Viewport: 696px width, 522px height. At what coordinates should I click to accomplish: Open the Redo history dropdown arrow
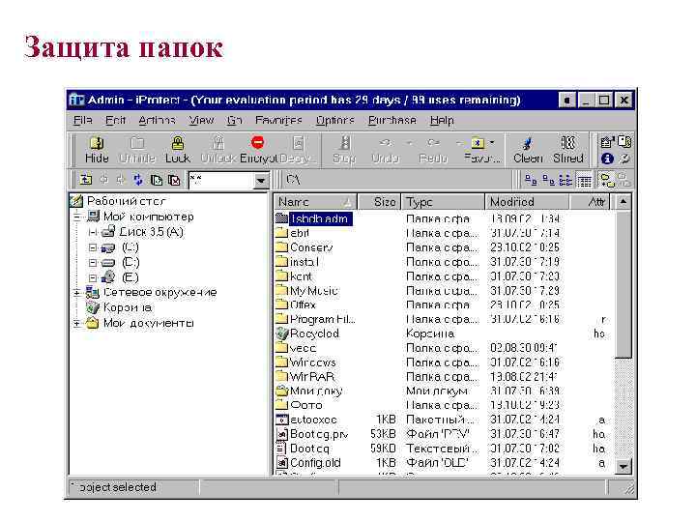(457, 143)
